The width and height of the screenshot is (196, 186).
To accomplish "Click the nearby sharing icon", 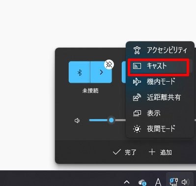I will [137, 97].
